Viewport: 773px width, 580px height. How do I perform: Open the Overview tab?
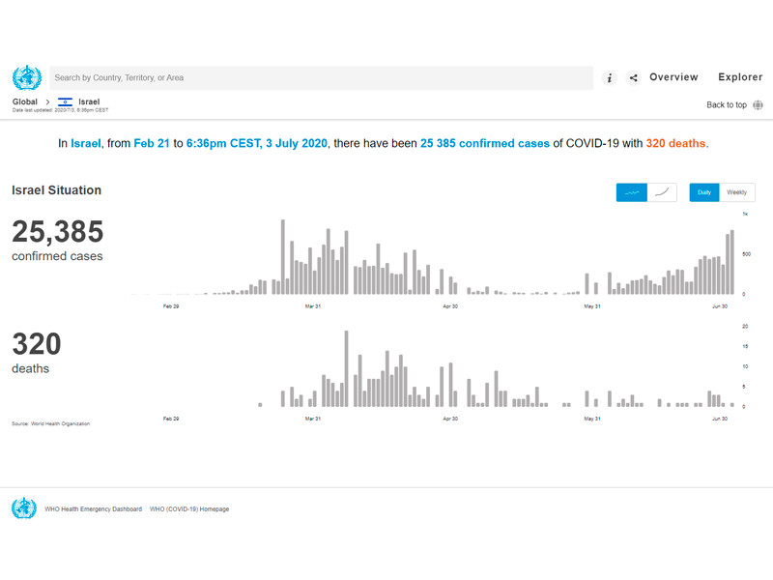[x=673, y=77]
